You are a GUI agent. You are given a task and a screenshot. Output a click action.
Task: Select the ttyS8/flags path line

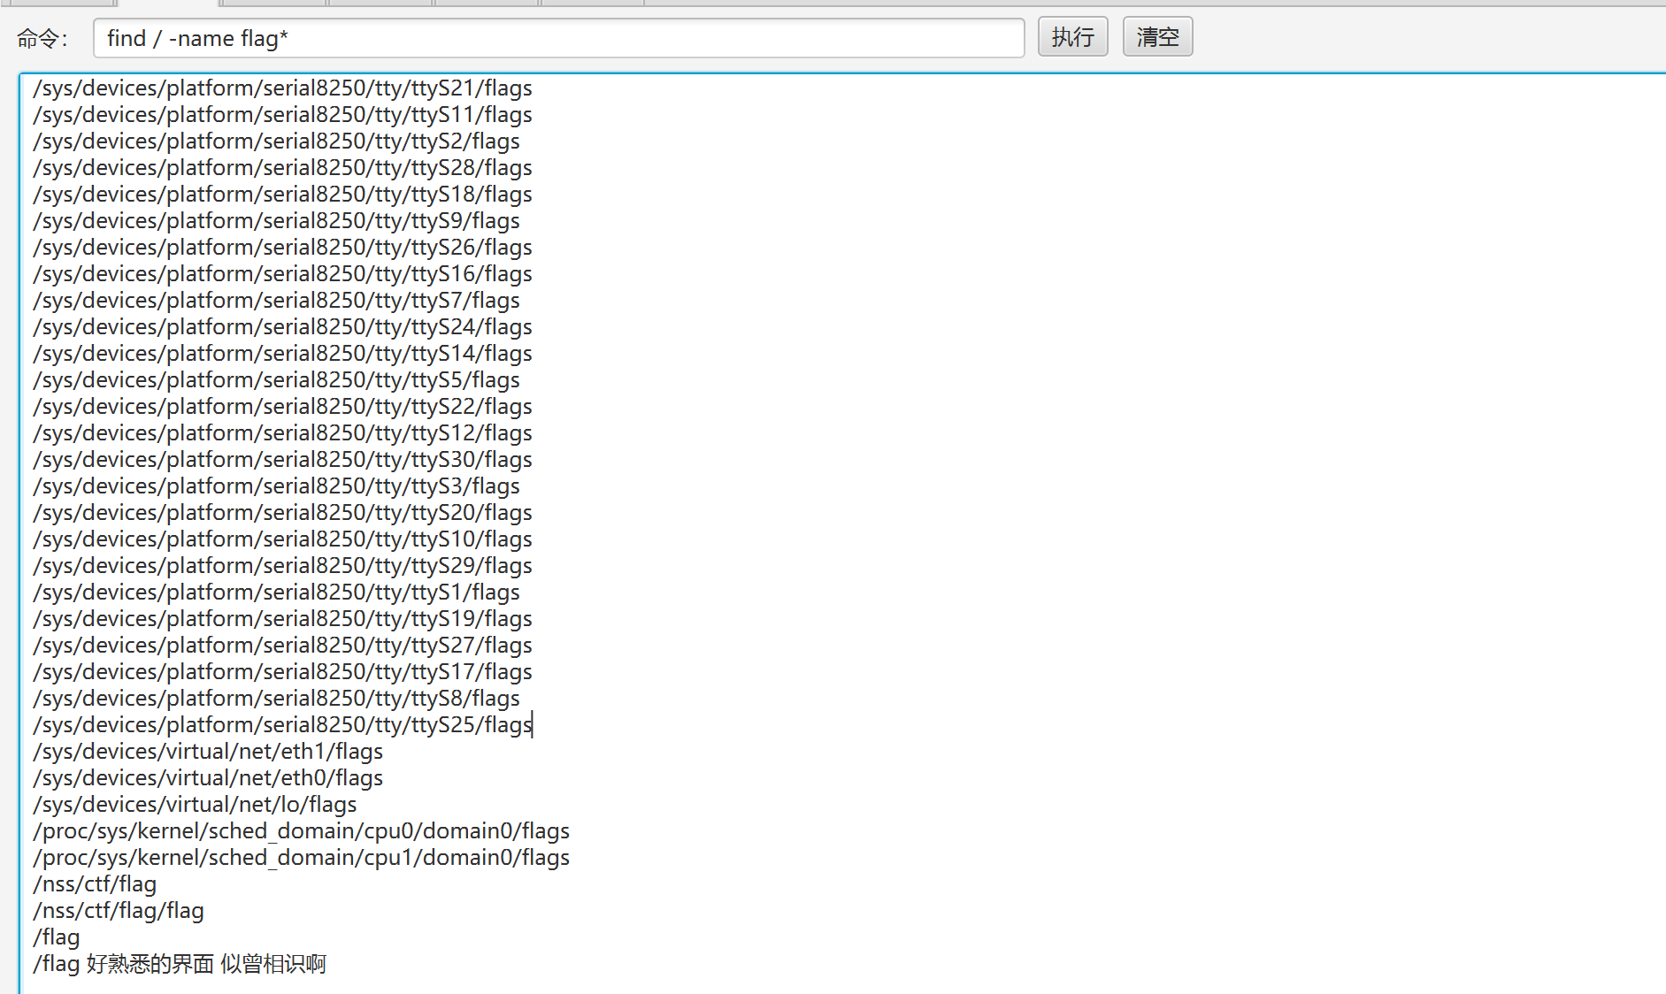(276, 699)
